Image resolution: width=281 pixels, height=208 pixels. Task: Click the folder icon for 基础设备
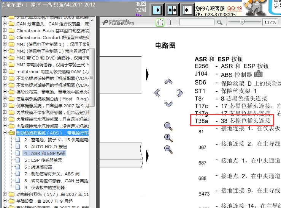[x=11, y=201]
